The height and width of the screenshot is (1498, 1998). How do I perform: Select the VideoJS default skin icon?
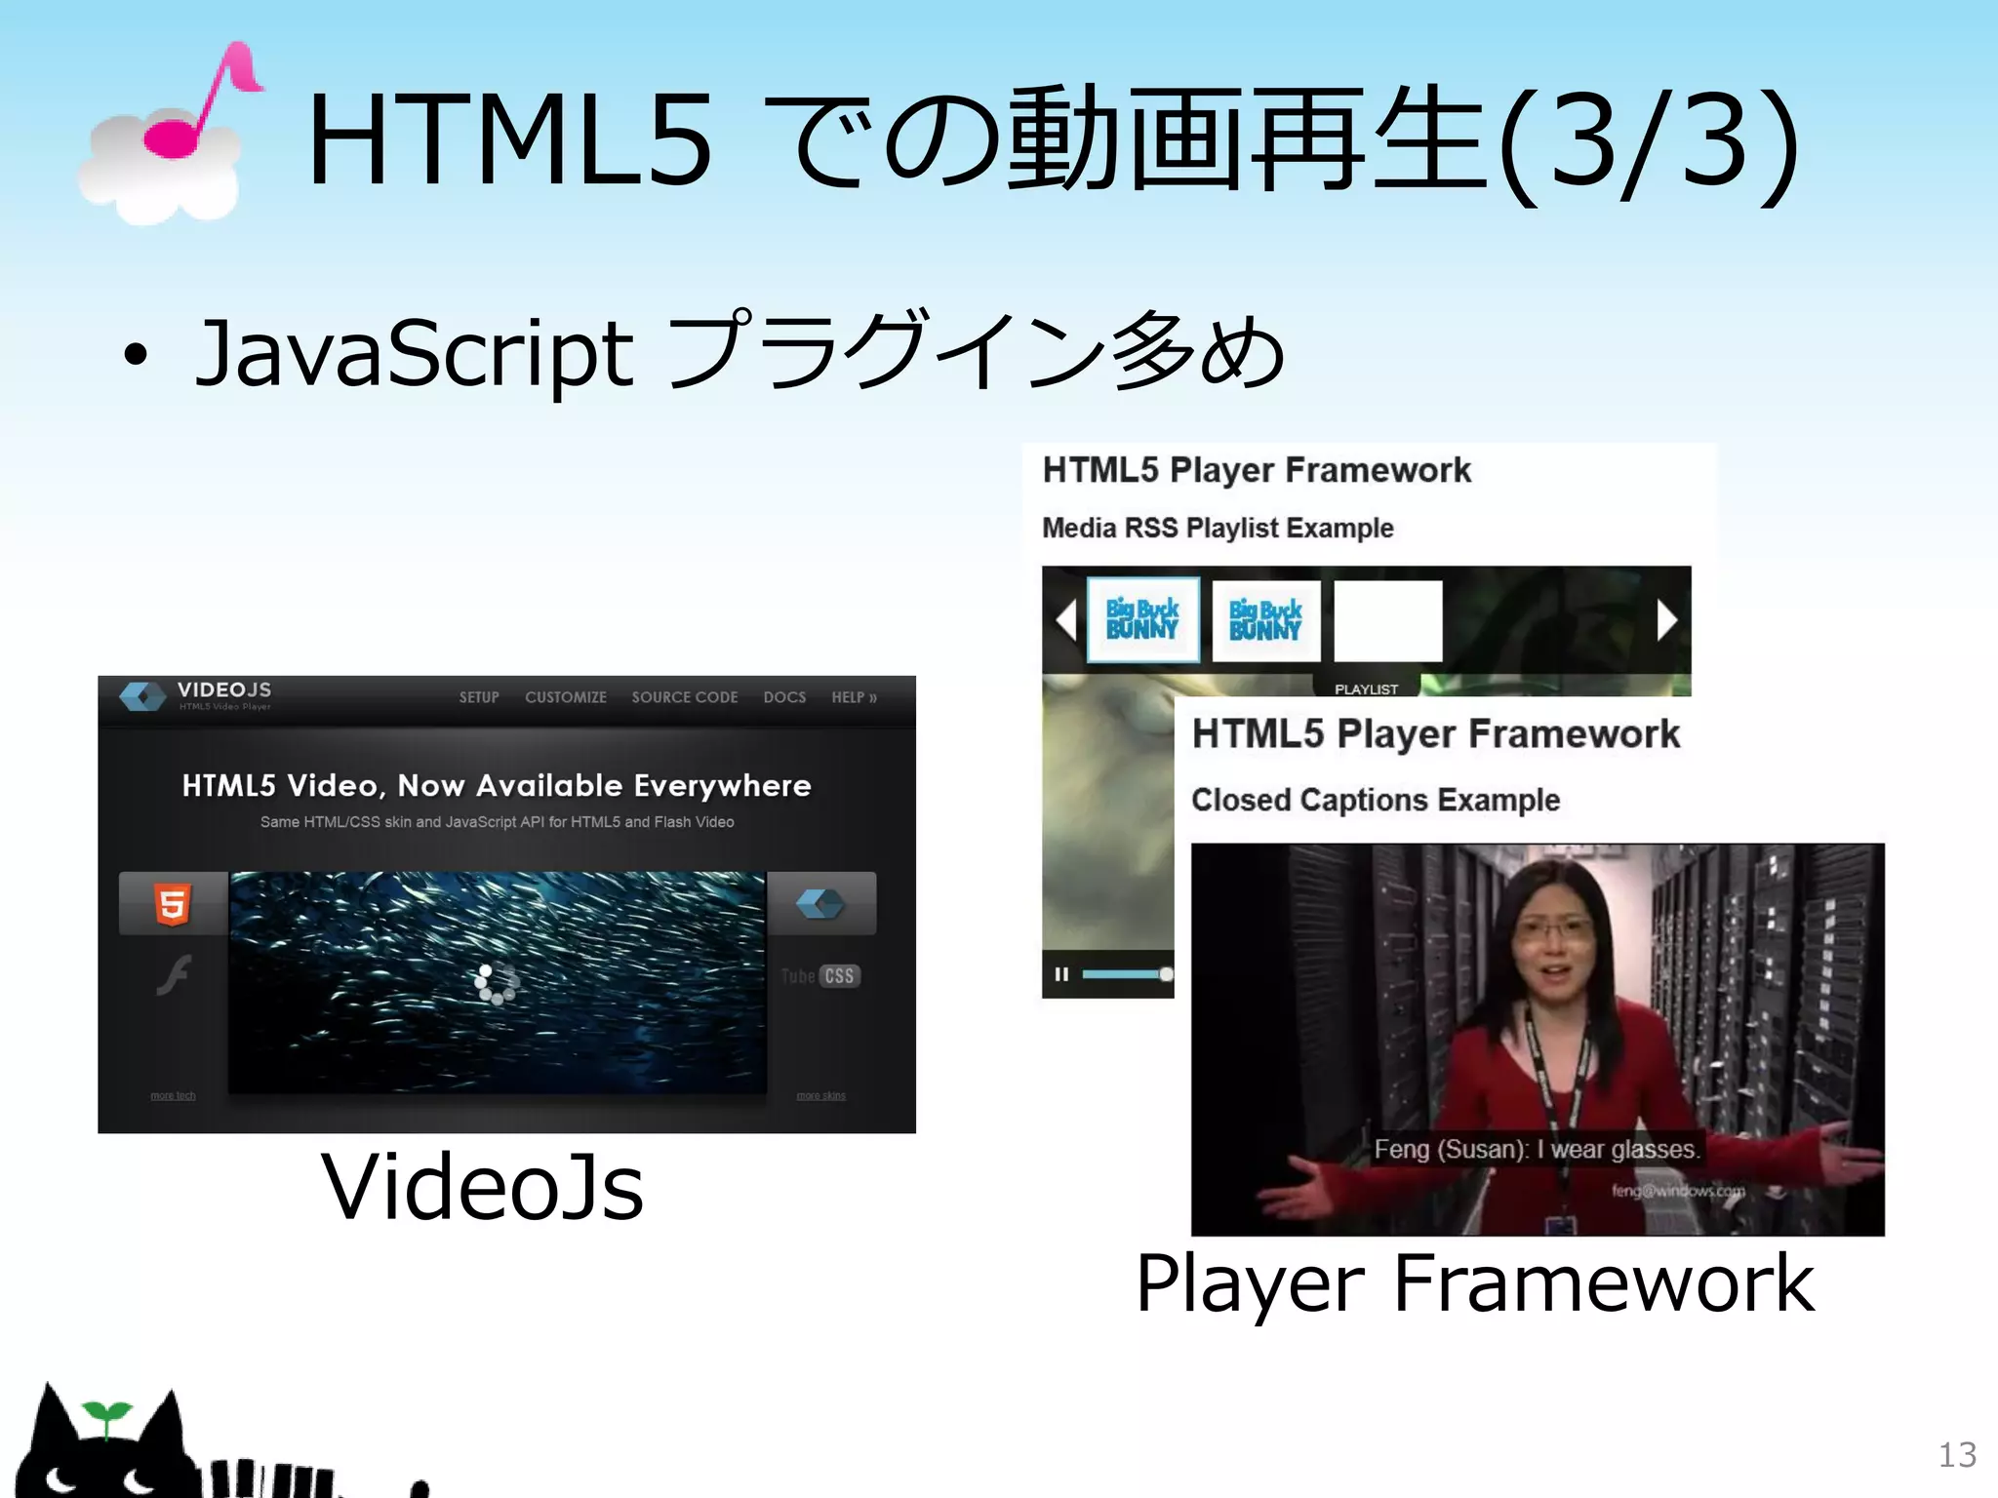click(820, 904)
